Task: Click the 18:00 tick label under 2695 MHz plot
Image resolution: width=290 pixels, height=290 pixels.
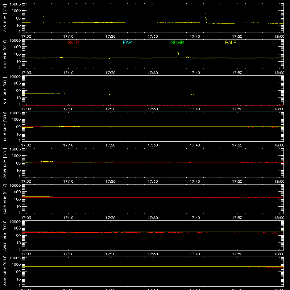Action: (279, 182)
